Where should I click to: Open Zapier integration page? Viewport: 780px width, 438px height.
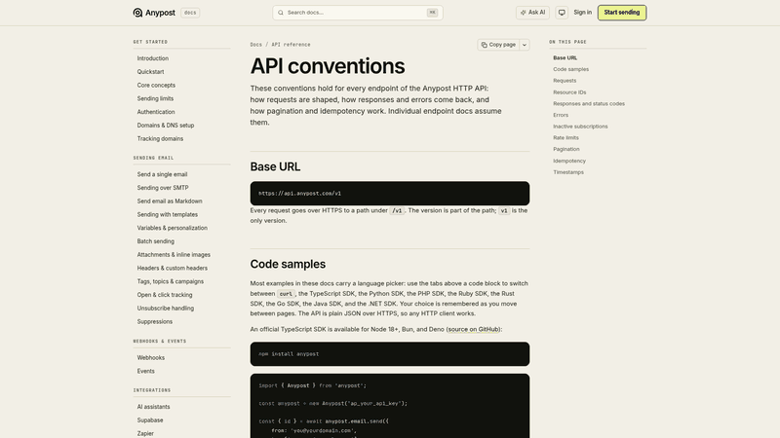pyautogui.click(x=145, y=433)
